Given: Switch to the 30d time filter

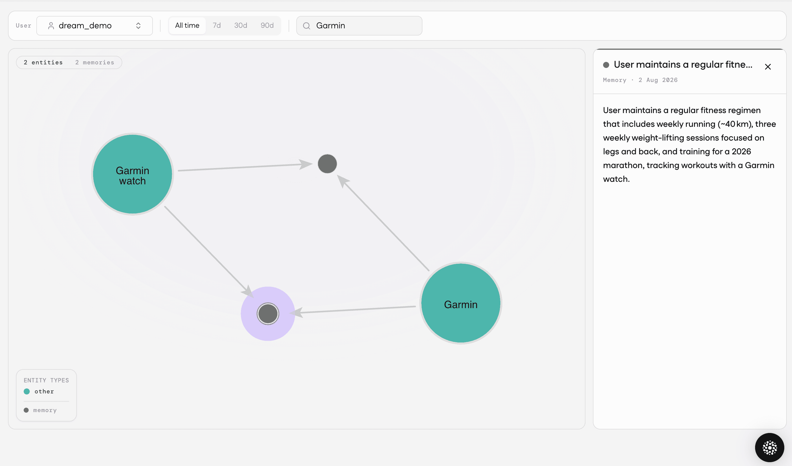Looking at the screenshot, I should click(240, 25).
